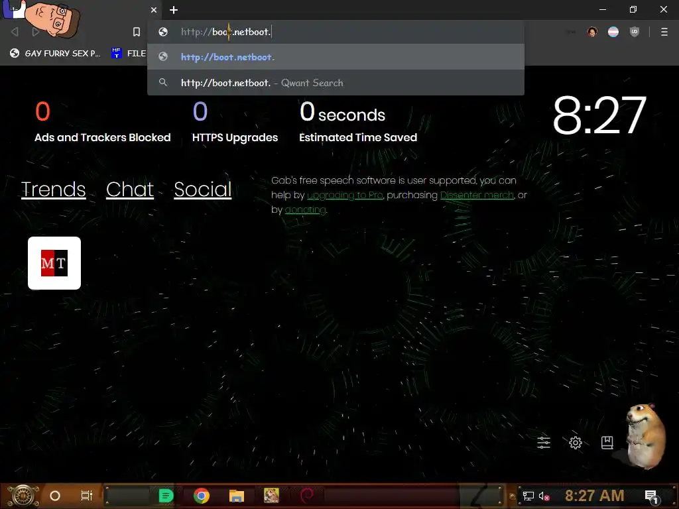The image size is (679, 509).
Task: Select the http://boot.netboot. URL suggestion
Action: tap(336, 57)
